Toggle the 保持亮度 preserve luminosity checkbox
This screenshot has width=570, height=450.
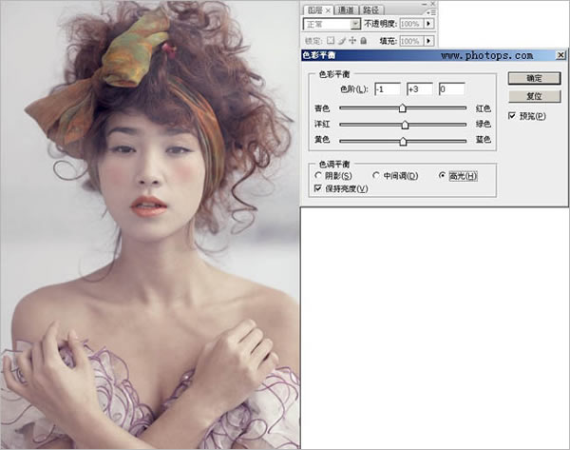click(317, 188)
